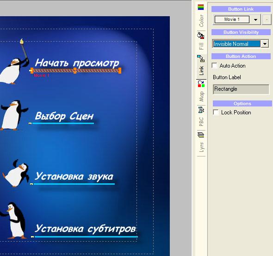The image size is (273, 256).
Task: Open the Color tab with rainbow icon
Action: tap(201, 16)
